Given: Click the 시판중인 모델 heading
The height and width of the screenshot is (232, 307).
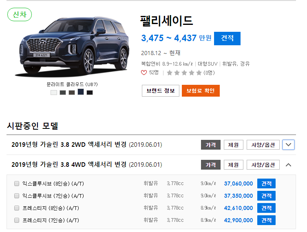Looking at the screenshot, I should click(x=33, y=126).
